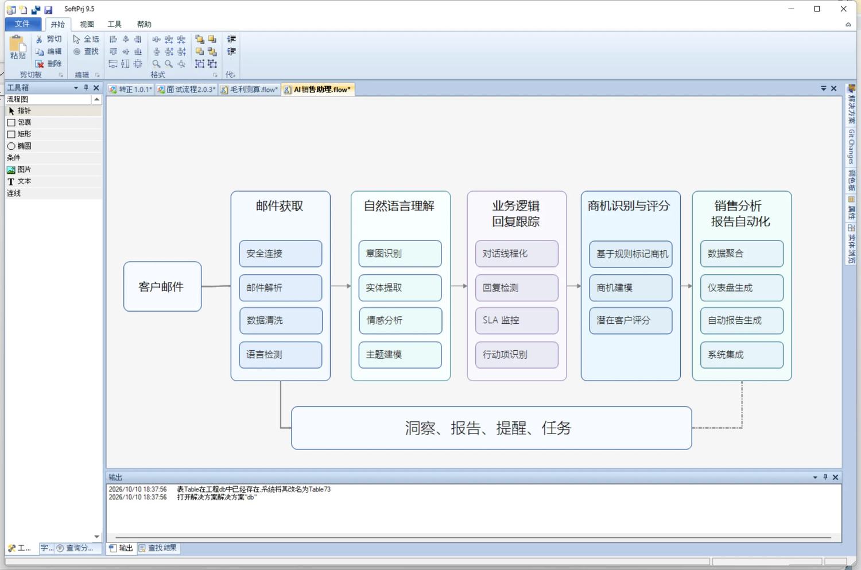
Task: Open the 文件 menu
Action: point(22,24)
